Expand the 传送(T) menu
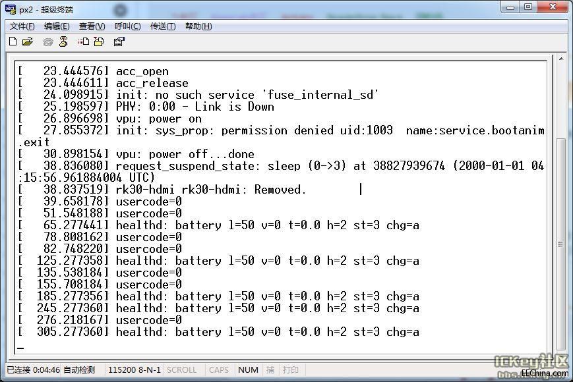The height and width of the screenshot is (382, 573). click(x=163, y=26)
